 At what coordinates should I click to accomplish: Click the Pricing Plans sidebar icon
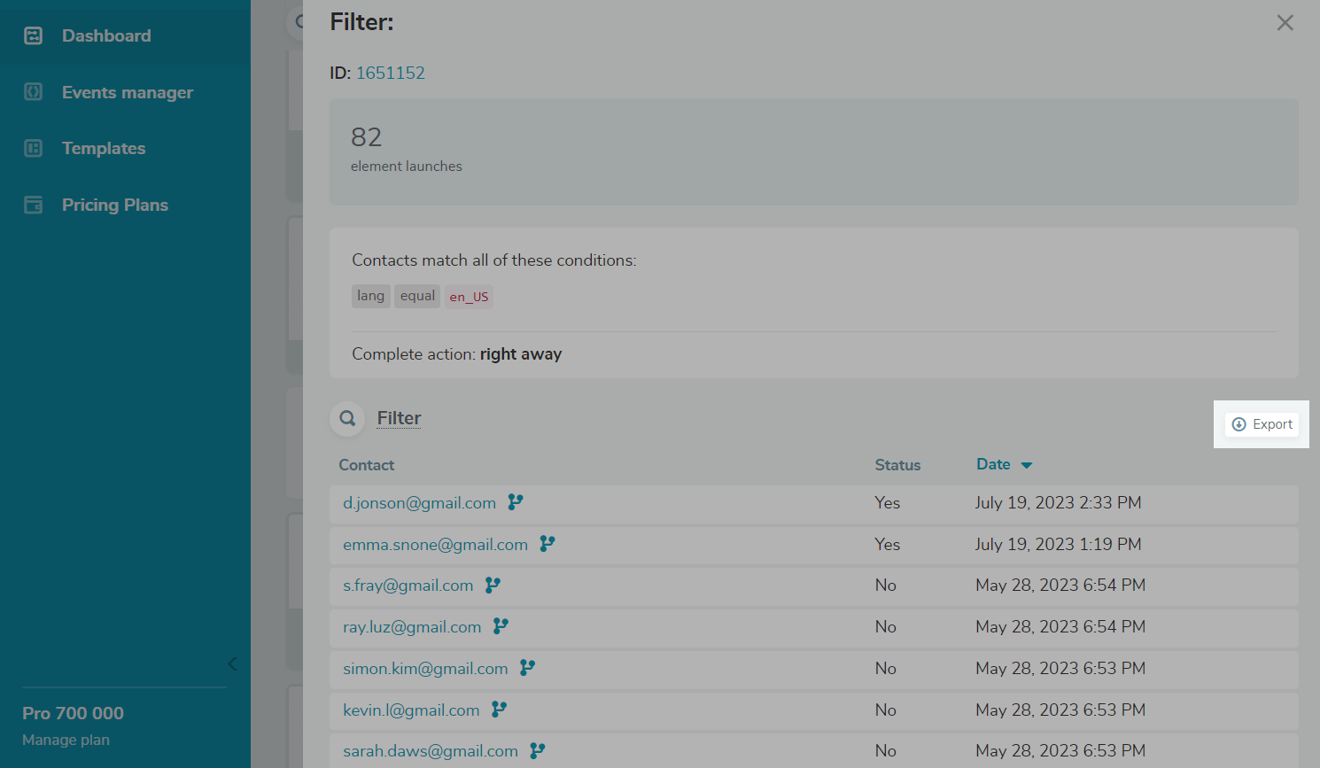(x=33, y=205)
